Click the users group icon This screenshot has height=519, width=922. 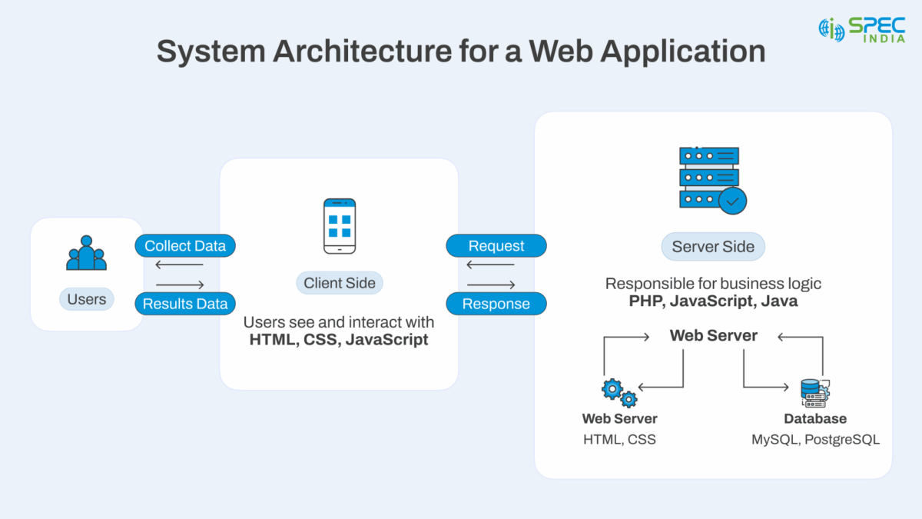click(86, 253)
